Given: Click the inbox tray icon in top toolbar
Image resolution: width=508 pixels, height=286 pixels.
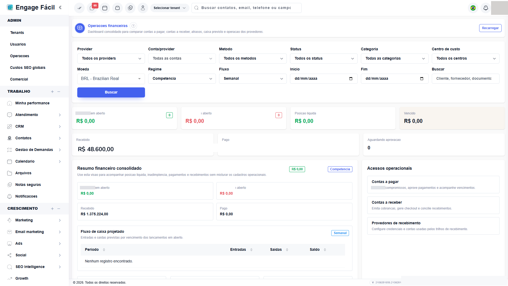Looking at the screenshot, I should tap(117, 8).
